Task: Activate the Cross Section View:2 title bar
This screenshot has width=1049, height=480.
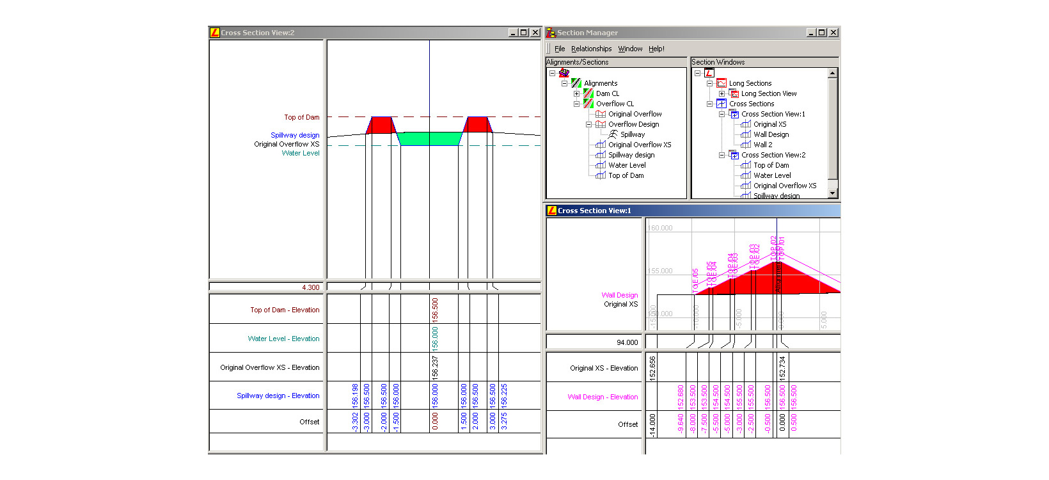Action: tap(358, 33)
